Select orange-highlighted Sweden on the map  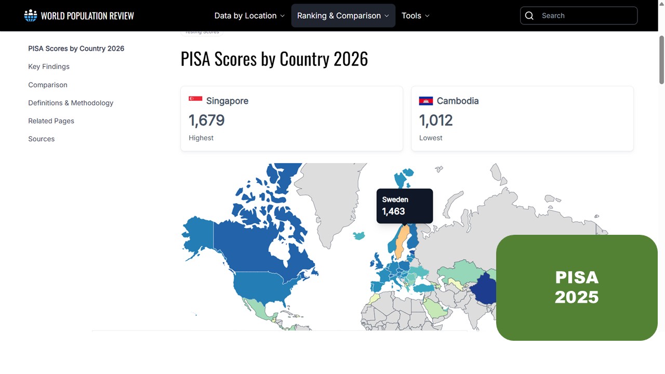coord(400,243)
